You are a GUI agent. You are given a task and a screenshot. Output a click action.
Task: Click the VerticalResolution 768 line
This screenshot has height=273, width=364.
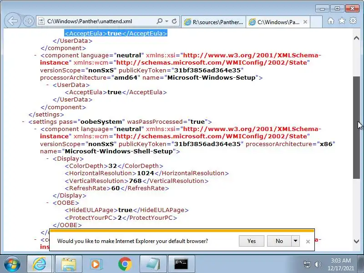(x=136, y=181)
